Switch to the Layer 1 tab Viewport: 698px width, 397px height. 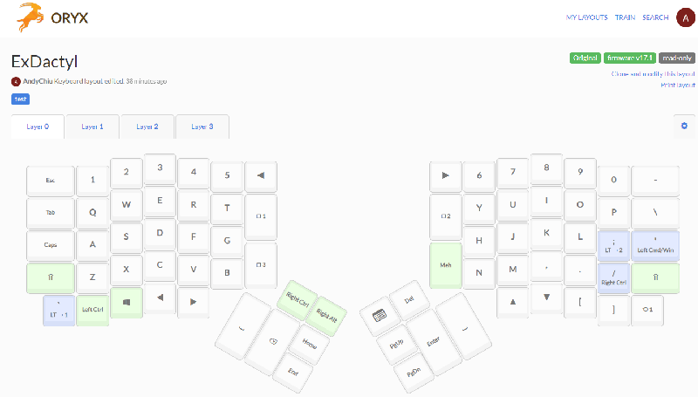(92, 127)
